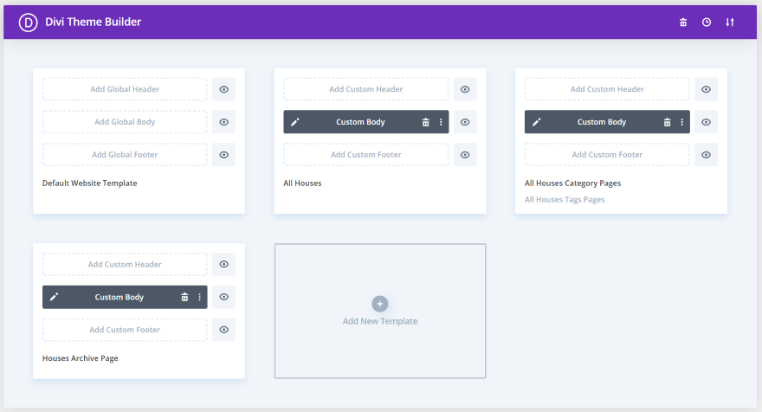This screenshot has width=762, height=412.
Task: Click Add Global Header
Action: click(x=125, y=89)
